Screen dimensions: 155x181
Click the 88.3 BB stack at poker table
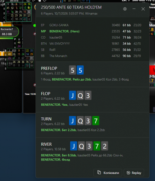[x=7, y=34]
